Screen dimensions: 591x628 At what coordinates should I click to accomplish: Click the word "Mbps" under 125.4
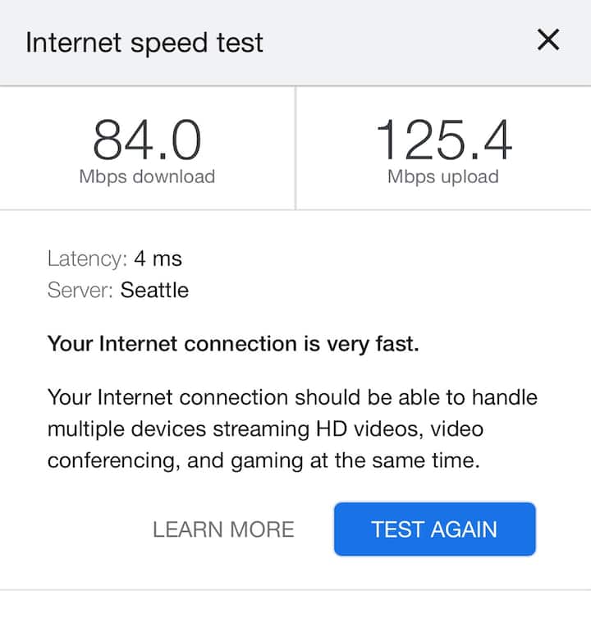click(x=413, y=176)
